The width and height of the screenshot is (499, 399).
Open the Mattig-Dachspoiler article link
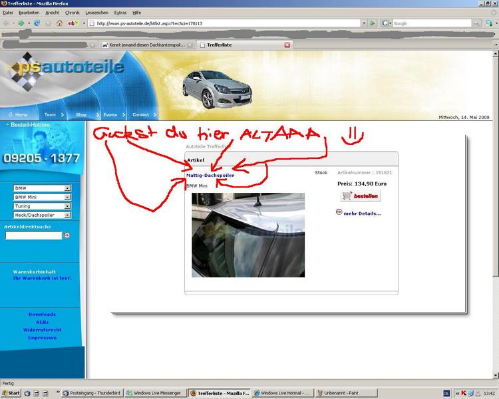pyautogui.click(x=210, y=175)
